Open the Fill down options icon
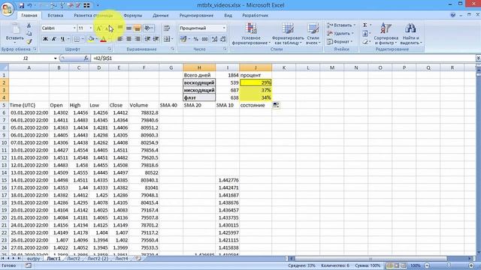 [x=365, y=33]
